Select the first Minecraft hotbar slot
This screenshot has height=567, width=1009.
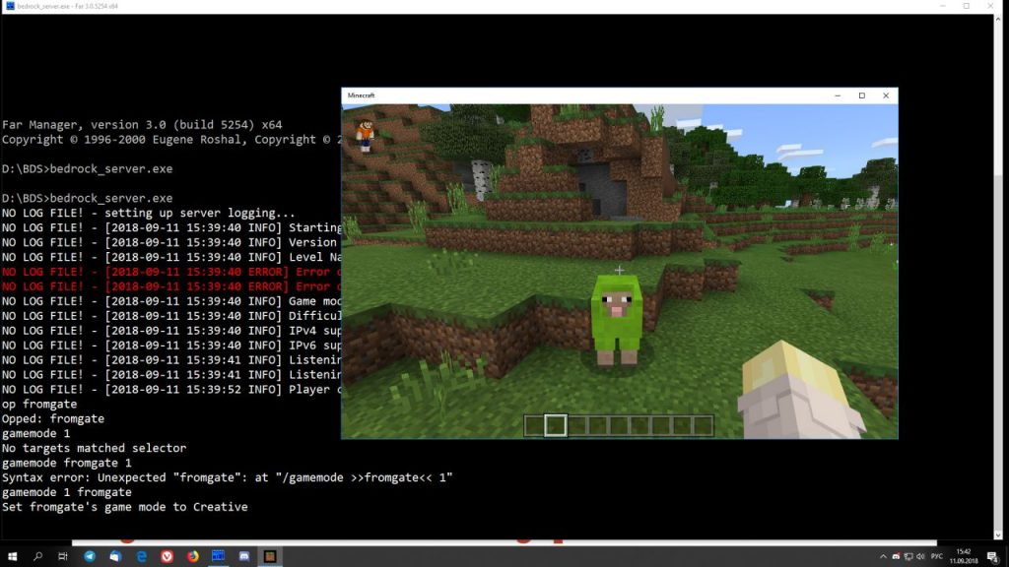(534, 425)
